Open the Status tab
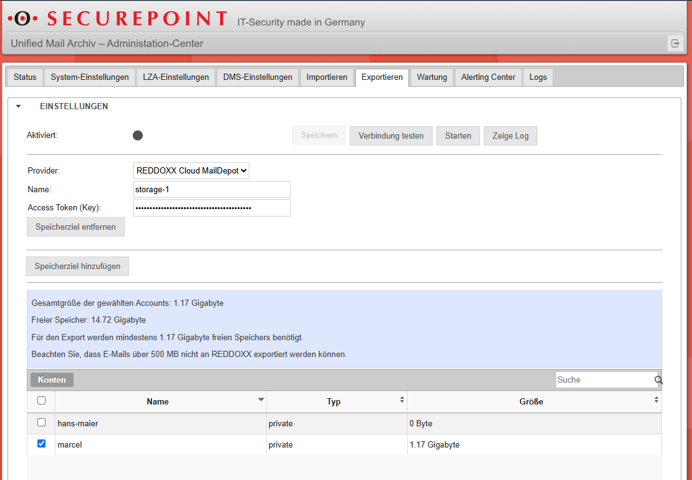692x480 pixels. (25, 77)
